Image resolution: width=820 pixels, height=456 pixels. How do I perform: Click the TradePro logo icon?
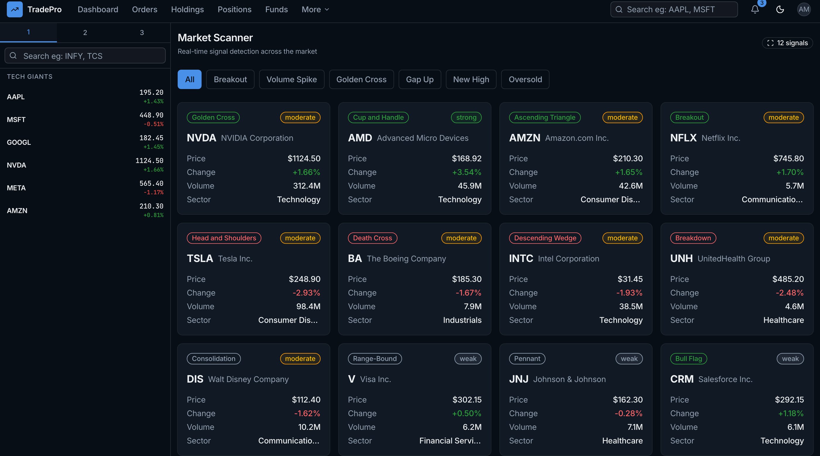(x=15, y=9)
